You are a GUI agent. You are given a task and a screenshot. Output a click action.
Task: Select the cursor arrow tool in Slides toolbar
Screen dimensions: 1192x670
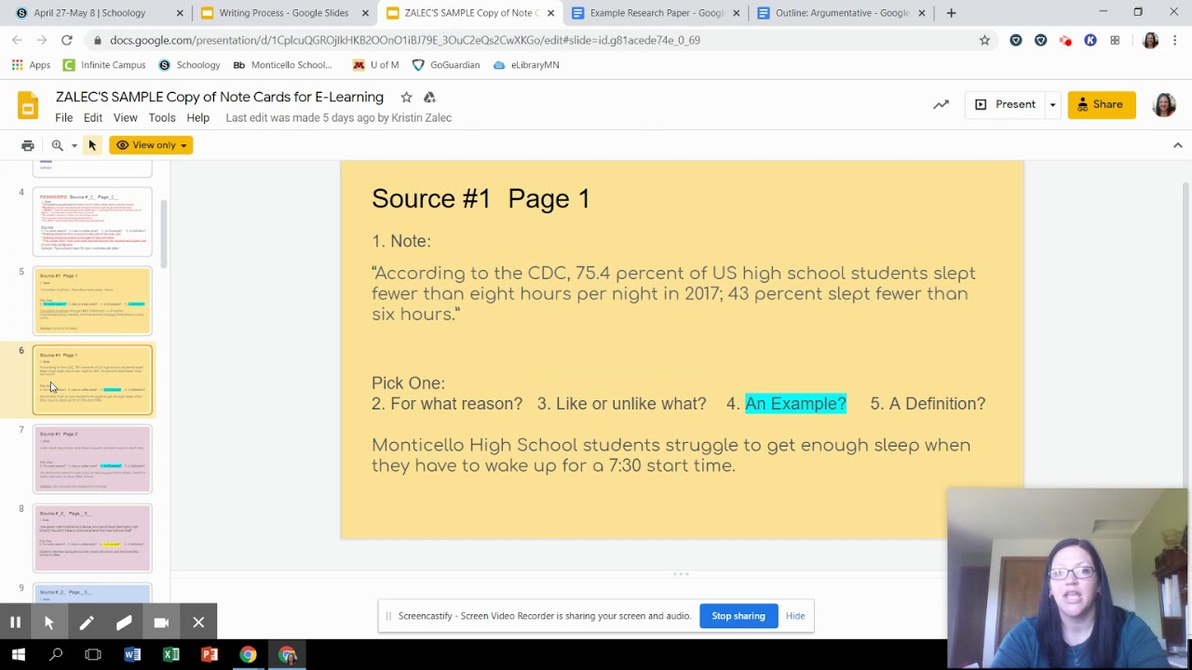[92, 145]
